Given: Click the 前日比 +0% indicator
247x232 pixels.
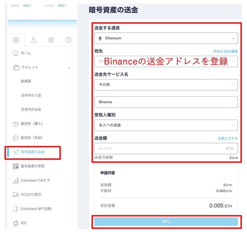Looking at the screenshot, I should [21, 6].
